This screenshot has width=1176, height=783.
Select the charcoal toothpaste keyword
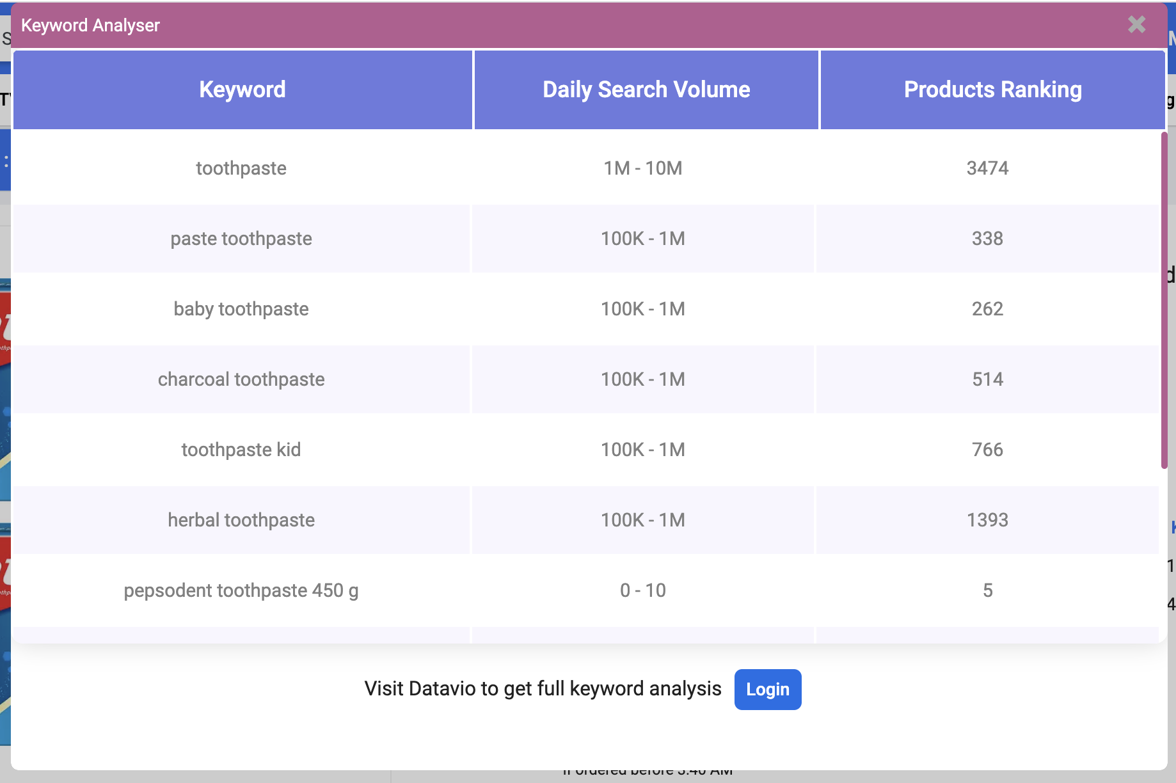click(x=241, y=379)
